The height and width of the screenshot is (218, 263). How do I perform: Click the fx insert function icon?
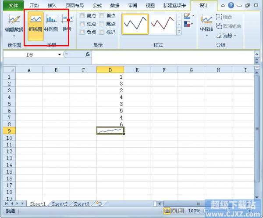point(87,54)
